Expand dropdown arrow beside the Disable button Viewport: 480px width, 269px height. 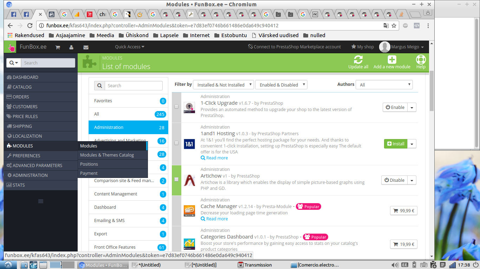412,180
